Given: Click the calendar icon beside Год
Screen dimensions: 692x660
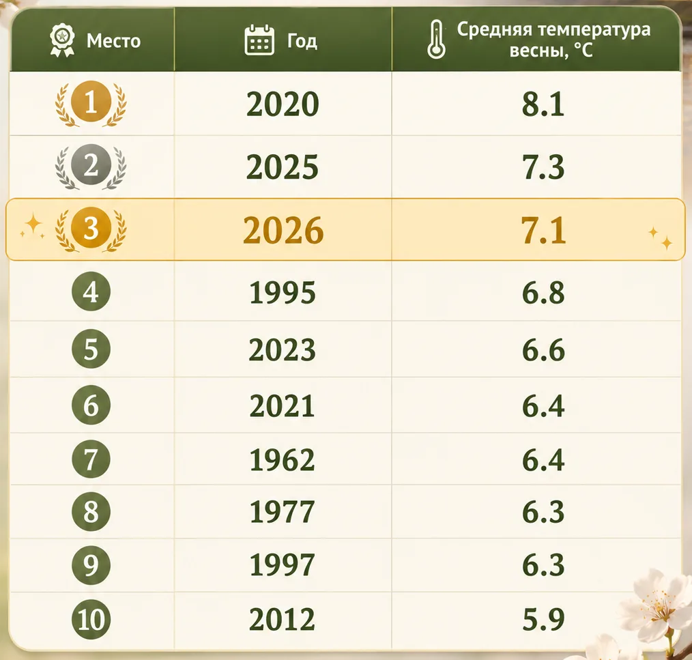Looking at the screenshot, I should [259, 40].
